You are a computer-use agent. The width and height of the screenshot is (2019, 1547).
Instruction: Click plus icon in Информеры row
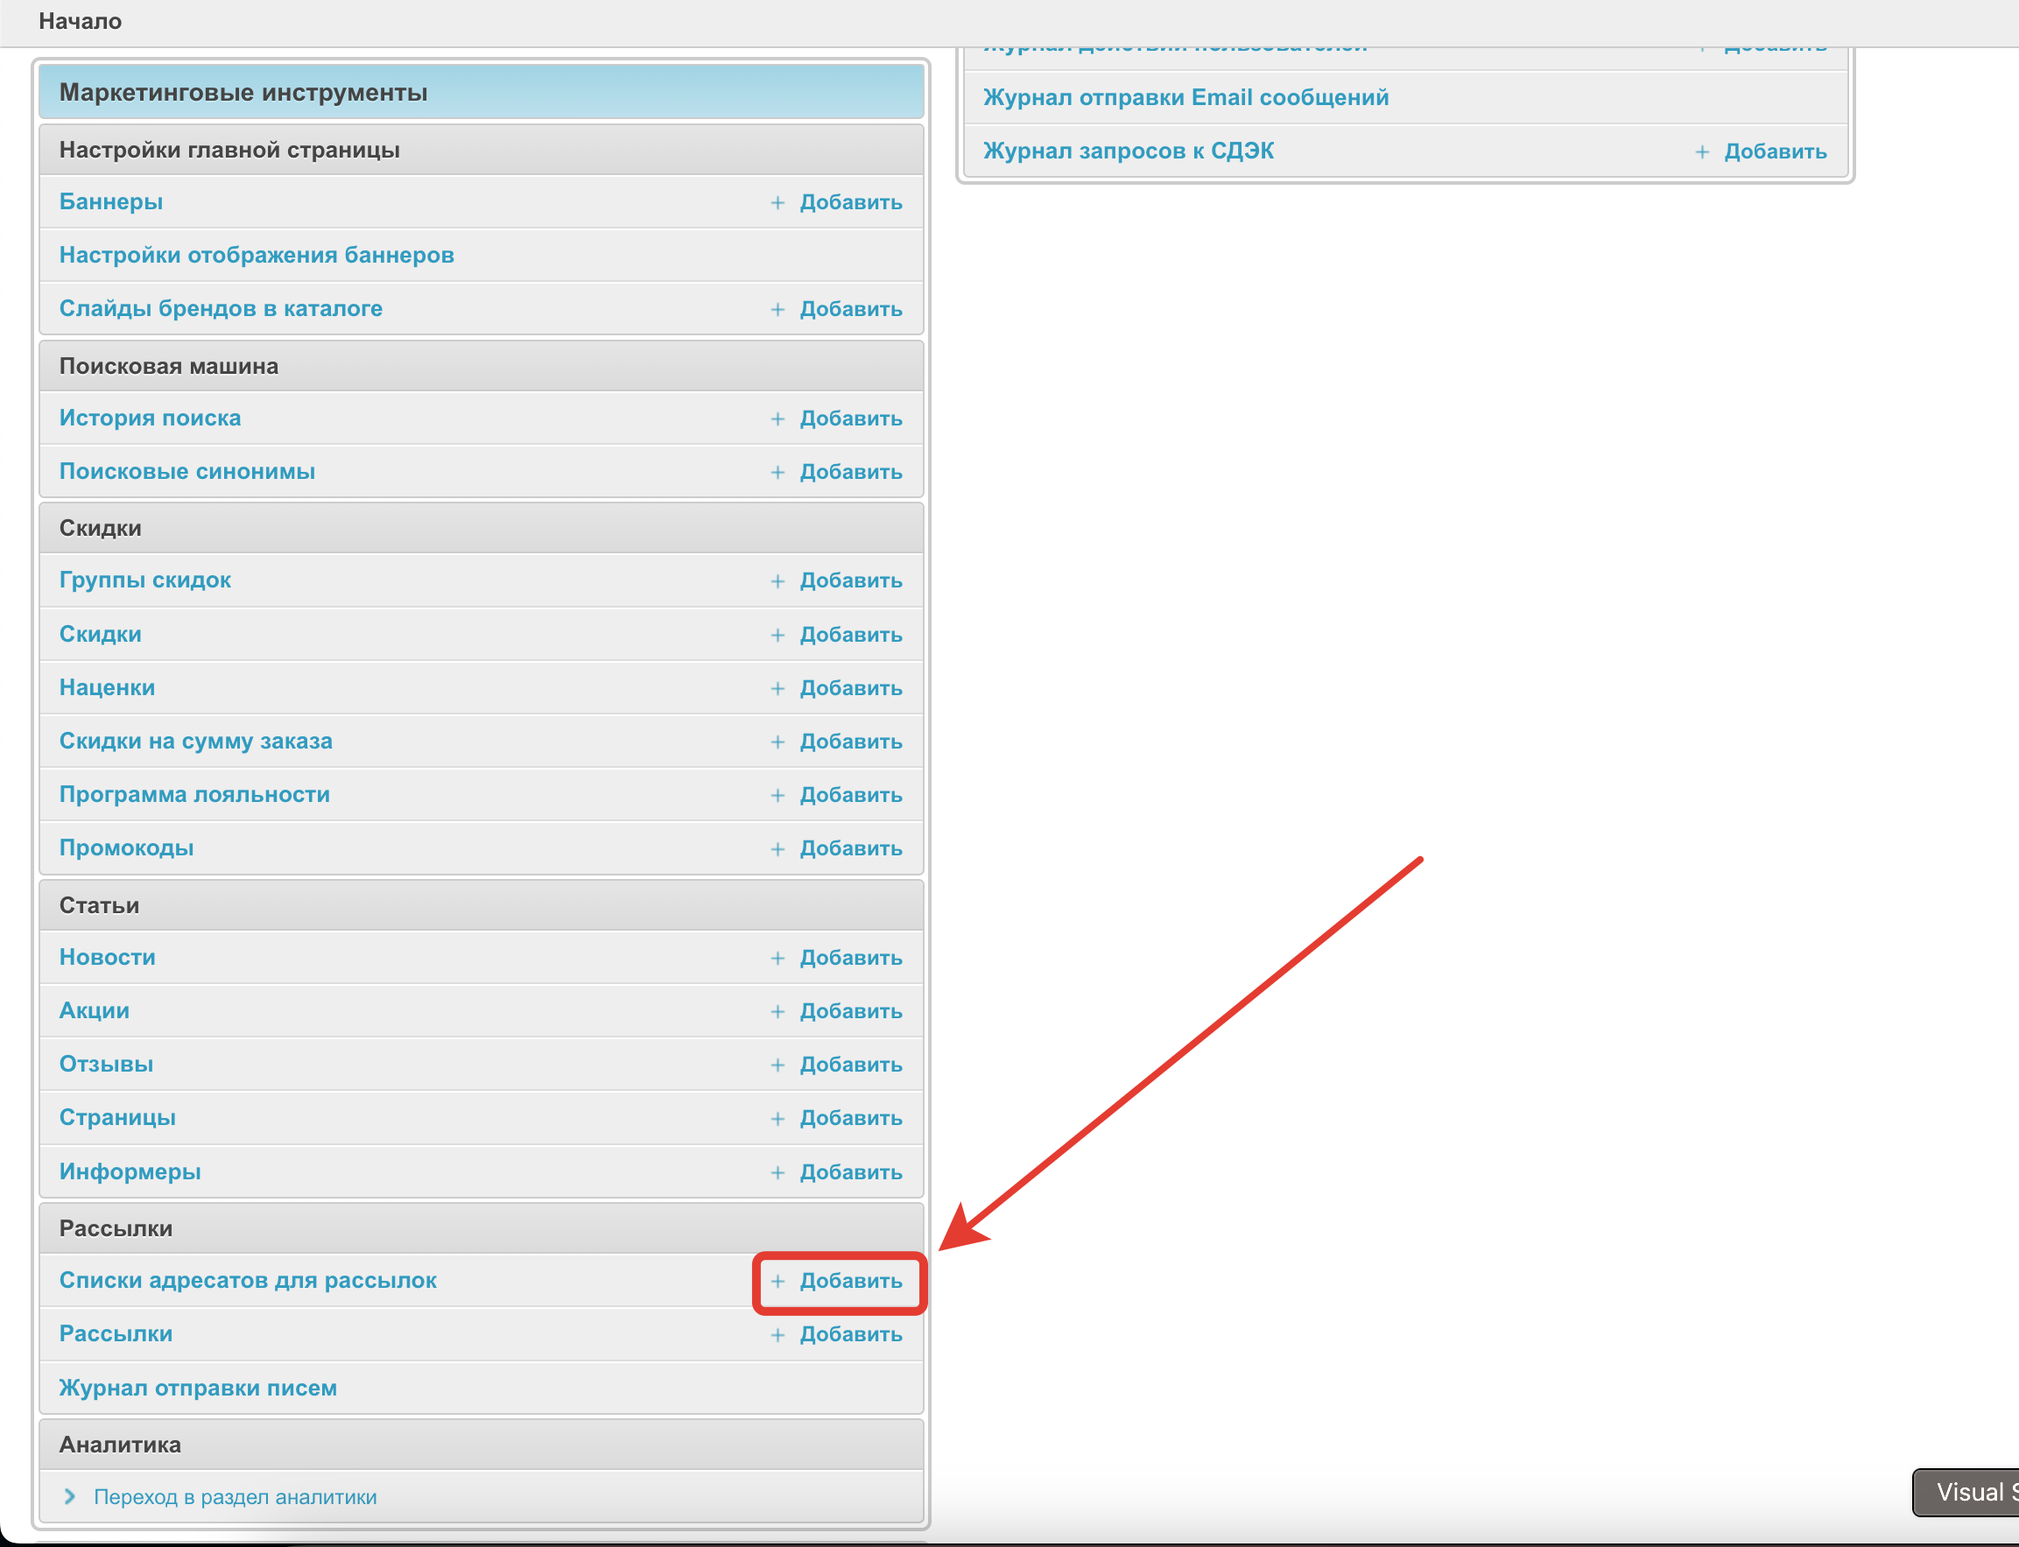tap(777, 1173)
